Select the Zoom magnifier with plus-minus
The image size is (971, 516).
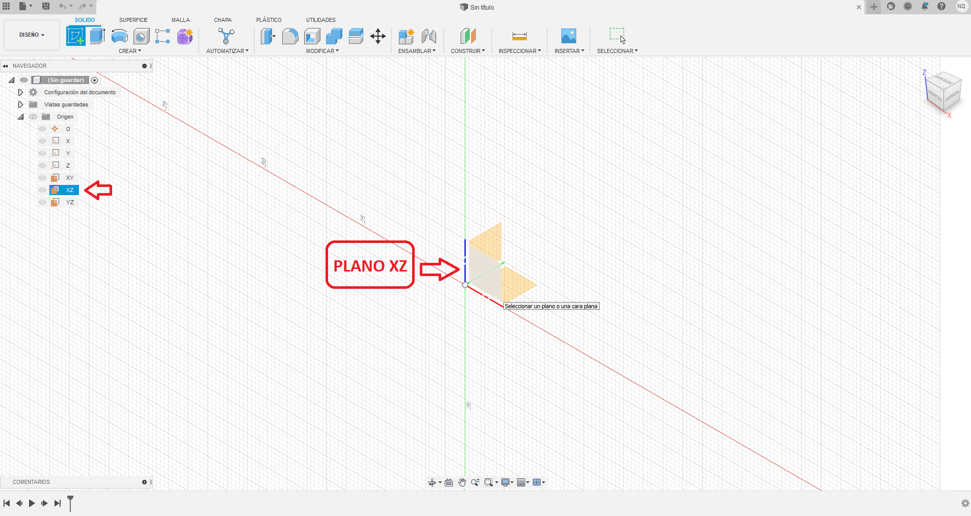point(475,482)
